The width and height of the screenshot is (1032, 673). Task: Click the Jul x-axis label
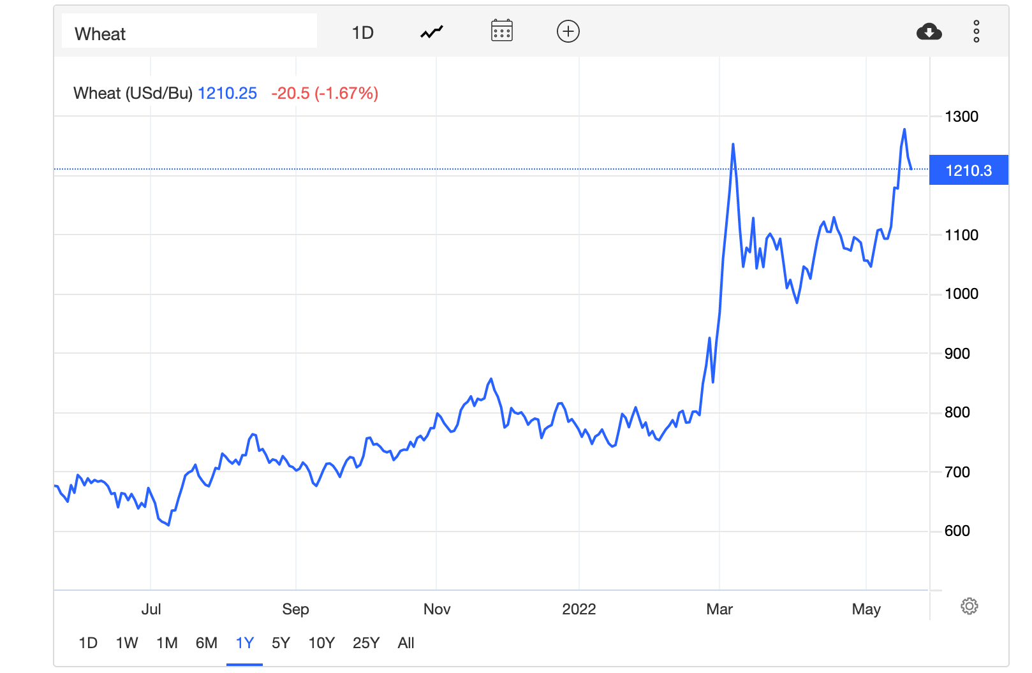coord(151,609)
